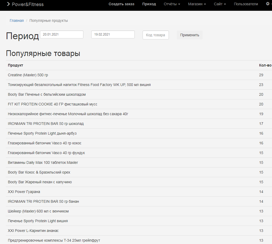Select the XXI Power Гуарана row
This screenshot has height=244, width=272.
[x=24, y=192]
